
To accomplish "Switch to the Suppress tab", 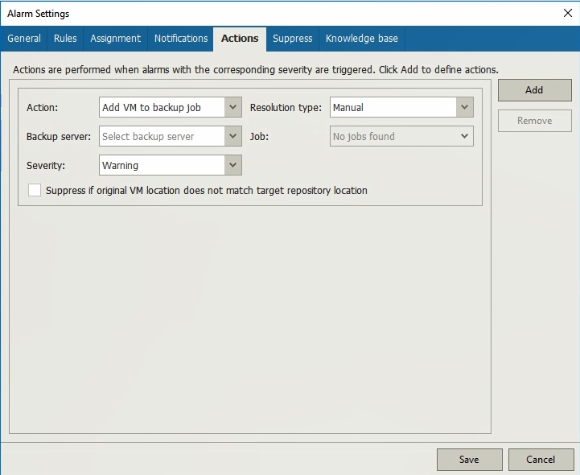I will (x=292, y=39).
